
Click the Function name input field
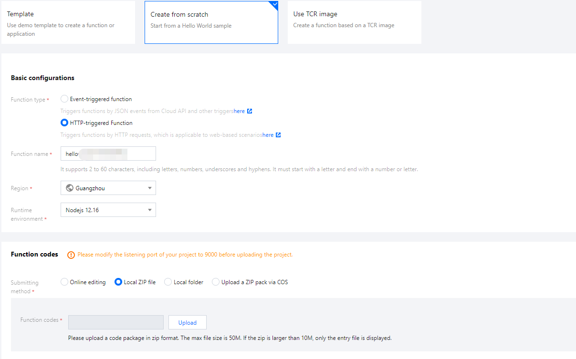click(108, 154)
